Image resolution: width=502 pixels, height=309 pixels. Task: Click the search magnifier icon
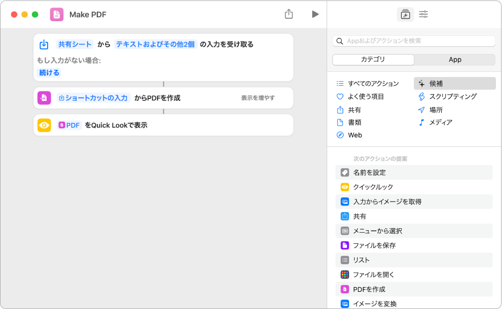click(340, 41)
